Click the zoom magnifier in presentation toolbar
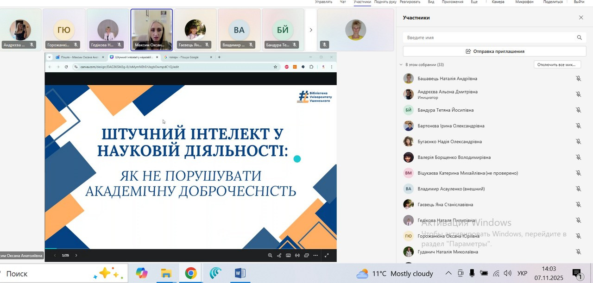 pos(270,255)
